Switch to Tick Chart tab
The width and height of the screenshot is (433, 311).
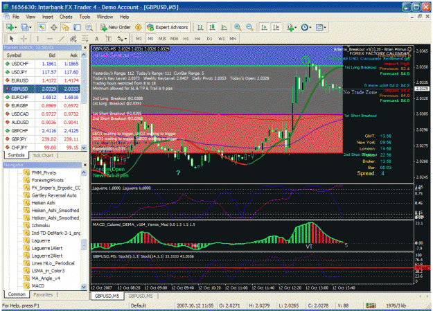pyautogui.click(x=43, y=155)
